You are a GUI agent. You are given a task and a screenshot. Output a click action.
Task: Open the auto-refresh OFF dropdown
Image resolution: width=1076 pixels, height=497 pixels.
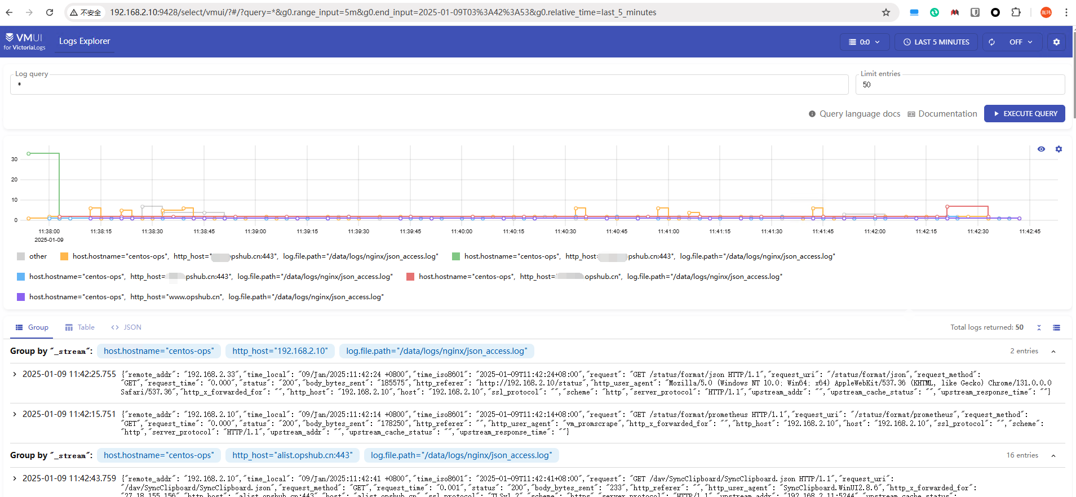coord(1021,42)
